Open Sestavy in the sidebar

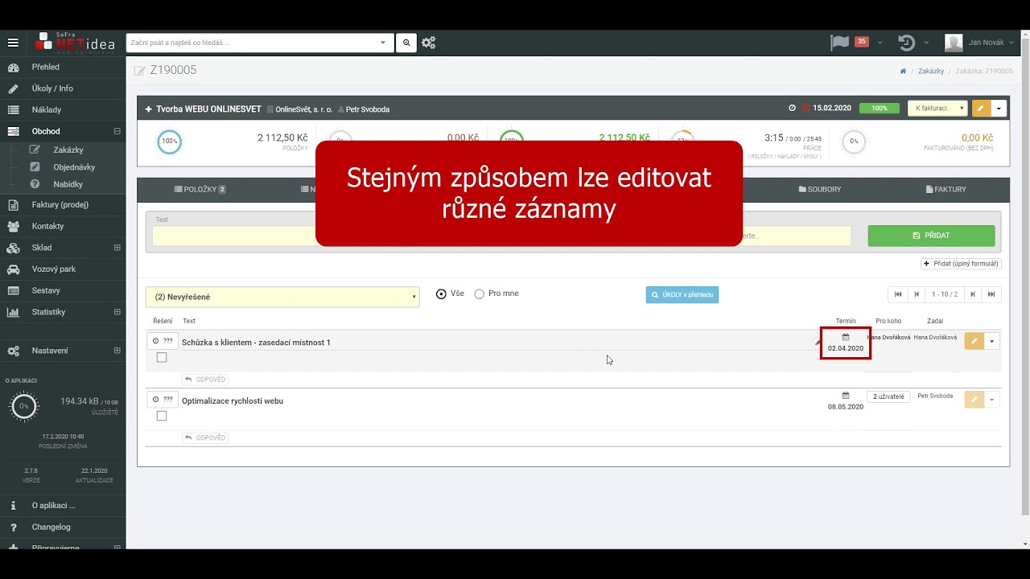(x=46, y=290)
